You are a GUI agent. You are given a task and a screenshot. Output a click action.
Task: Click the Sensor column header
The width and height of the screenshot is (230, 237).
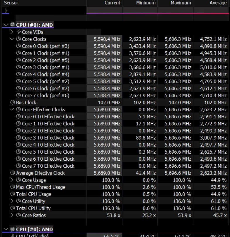tap(11, 3)
